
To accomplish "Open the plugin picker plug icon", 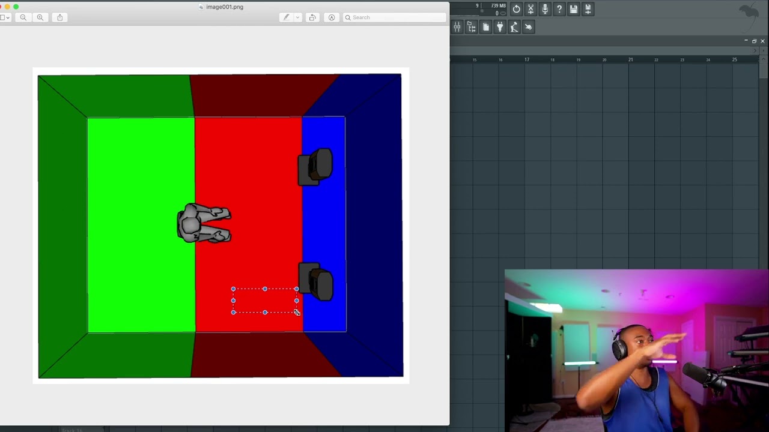I will [500, 27].
